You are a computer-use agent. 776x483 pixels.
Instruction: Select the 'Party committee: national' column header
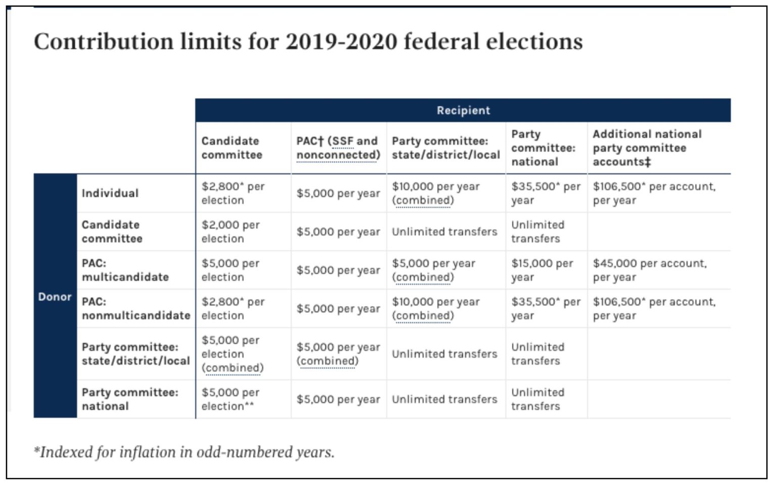tap(543, 148)
